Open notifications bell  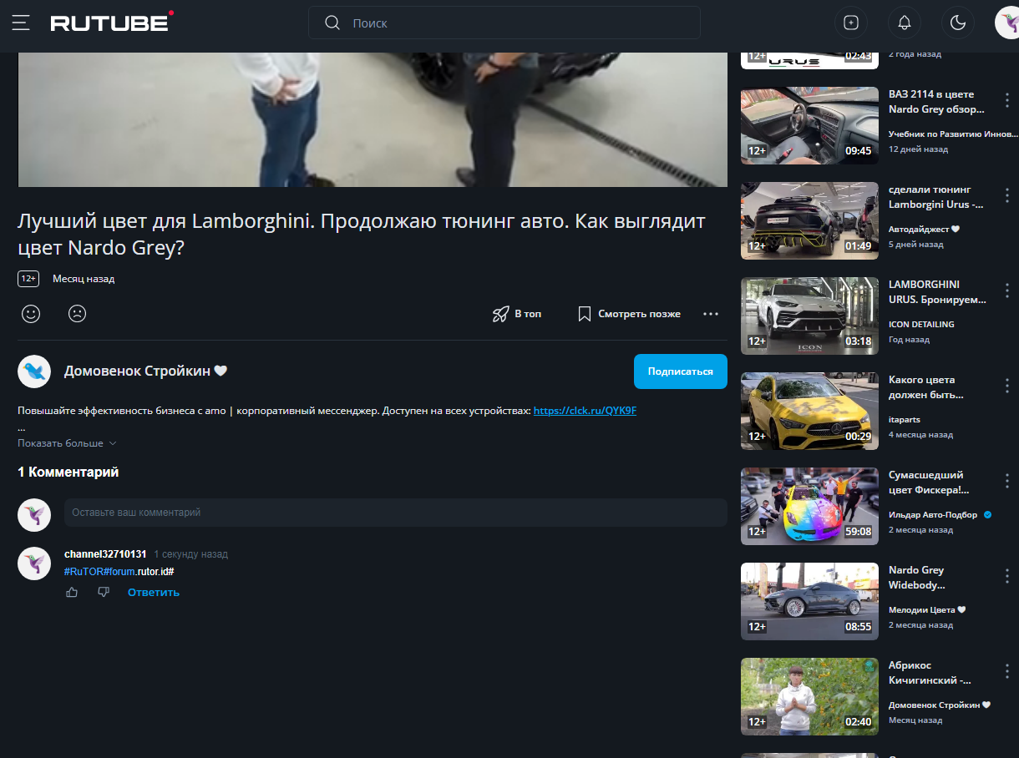[905, 23]
